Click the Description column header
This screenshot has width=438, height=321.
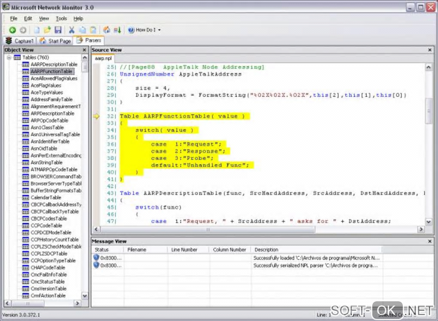(266, 249)
